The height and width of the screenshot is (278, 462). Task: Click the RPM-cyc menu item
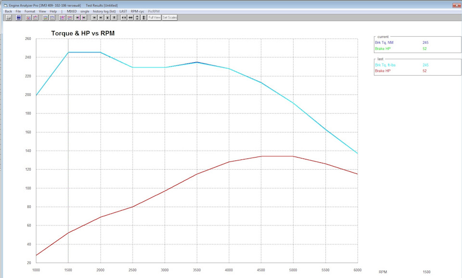pyautogui.click(x=138, y=11)
